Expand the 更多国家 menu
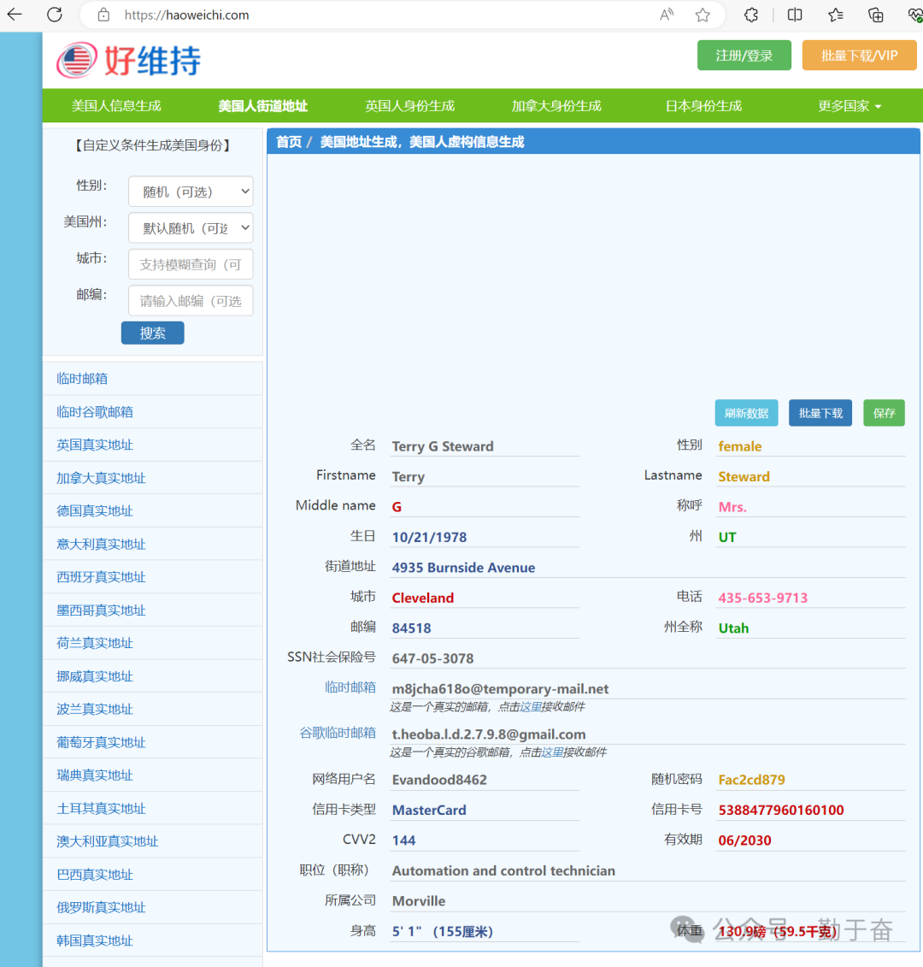Screen dimensions: 923x967 [849, 106]
